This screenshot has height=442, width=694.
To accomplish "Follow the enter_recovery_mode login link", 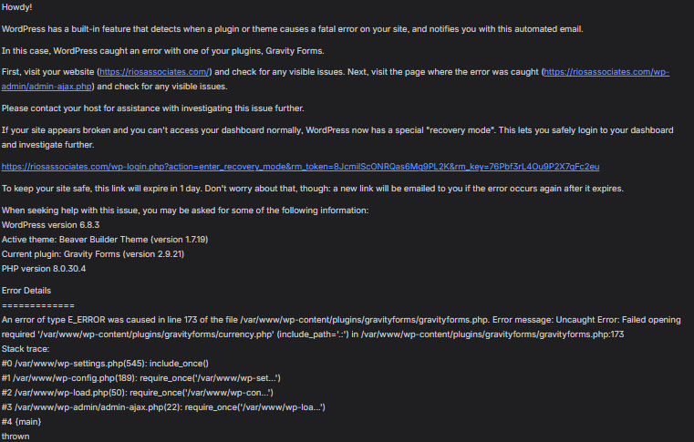I will click(300, 167).
